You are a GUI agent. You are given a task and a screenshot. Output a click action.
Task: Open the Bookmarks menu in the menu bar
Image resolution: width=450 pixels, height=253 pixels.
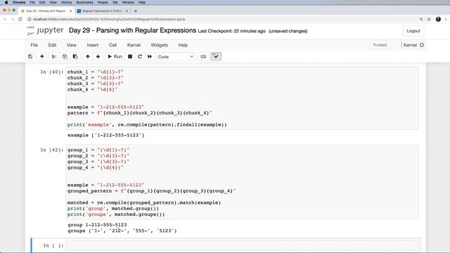point(84,2)
